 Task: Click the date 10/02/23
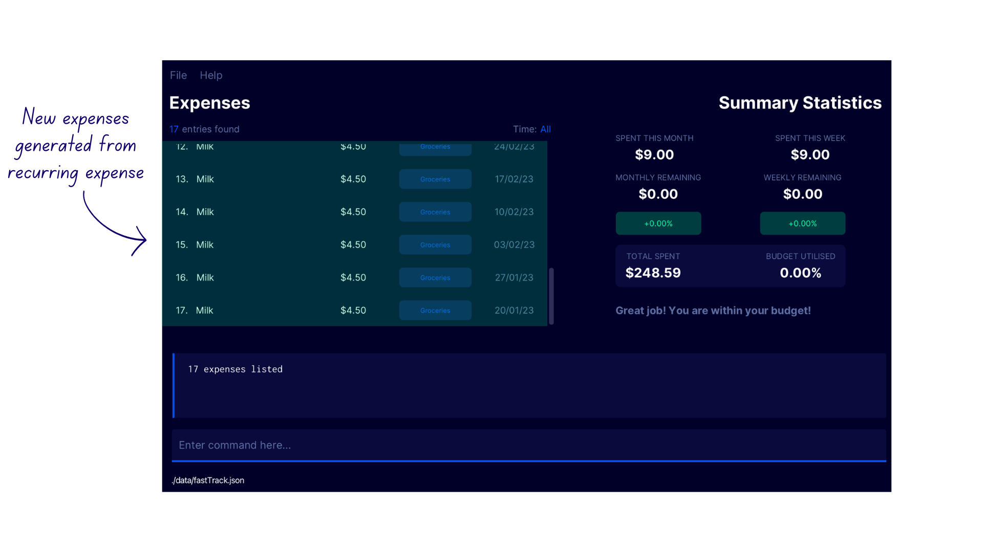[514, 212]
